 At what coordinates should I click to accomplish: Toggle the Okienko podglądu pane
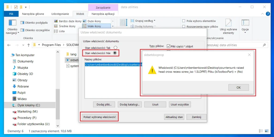(34, 22)
